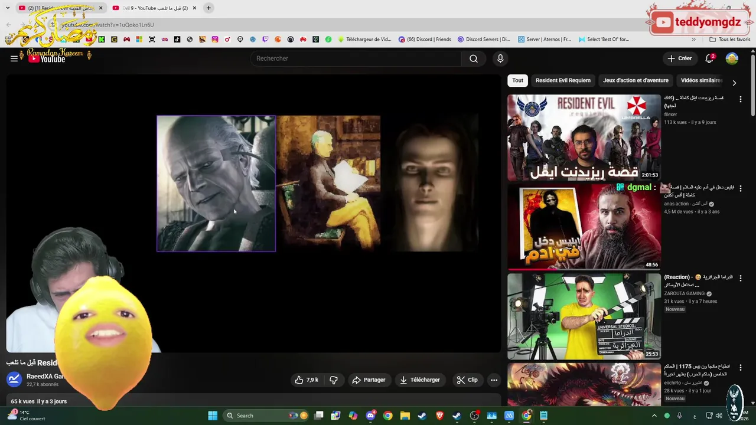Screen dimensions: 756x425
Task: Click the Clip button
Action: point(467,380)
